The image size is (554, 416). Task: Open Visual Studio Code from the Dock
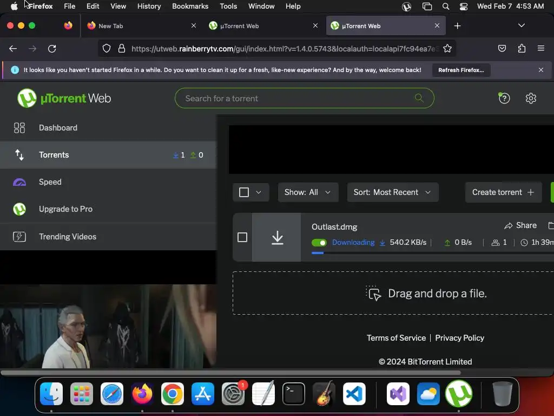[x=354, y=394]
